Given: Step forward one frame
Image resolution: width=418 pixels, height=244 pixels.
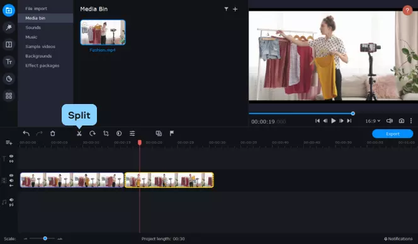Looking at the screenshot, I should coord(341,121).
